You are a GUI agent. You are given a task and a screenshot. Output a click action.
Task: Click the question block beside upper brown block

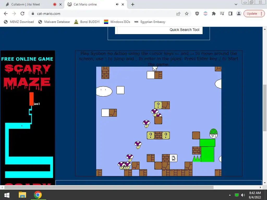158,105
